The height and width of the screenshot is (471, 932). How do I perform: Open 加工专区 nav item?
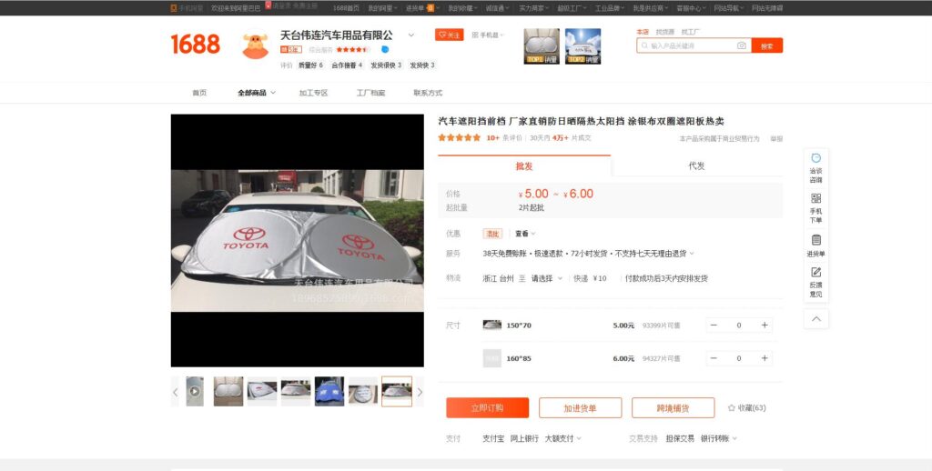pos(313,93)
